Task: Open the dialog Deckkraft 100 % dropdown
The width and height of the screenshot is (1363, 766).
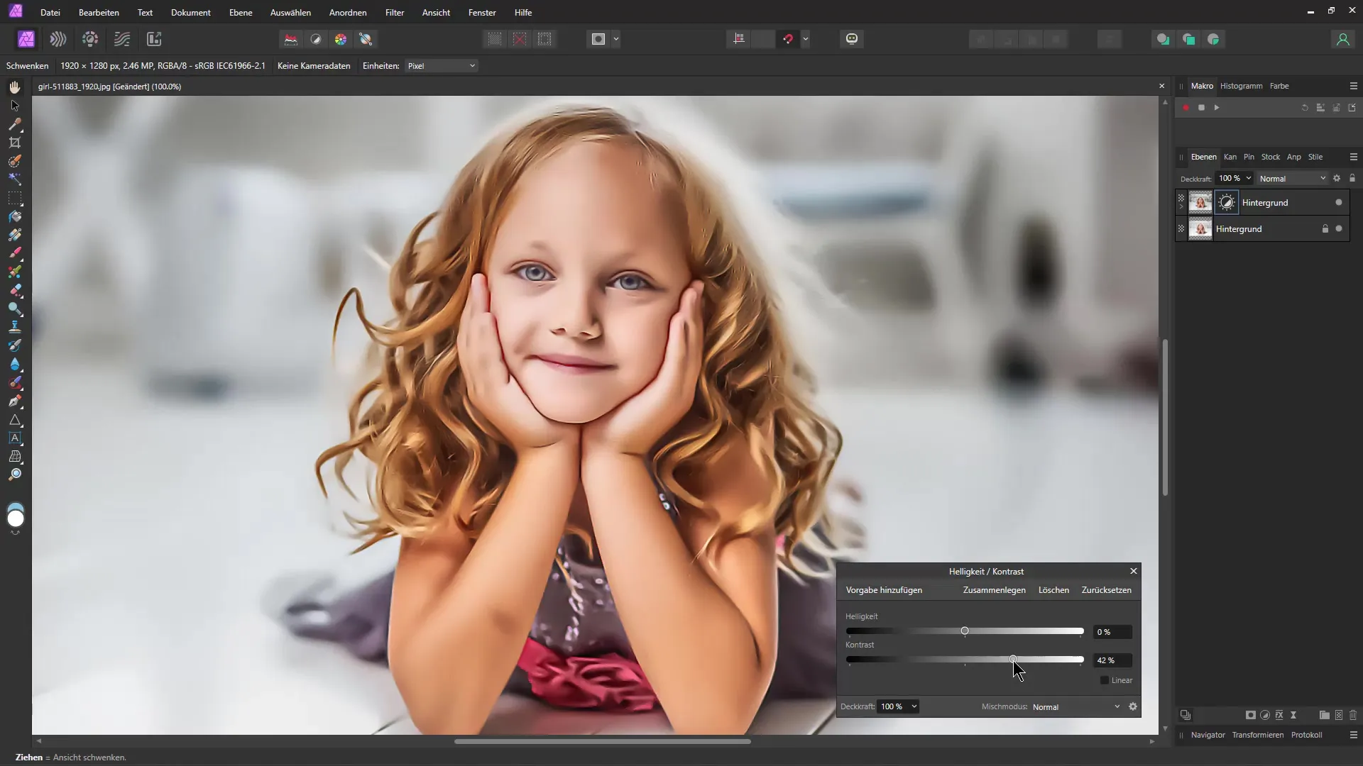Action: 898,707
